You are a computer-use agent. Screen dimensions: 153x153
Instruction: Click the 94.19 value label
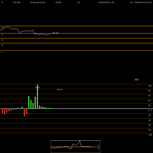59,90
